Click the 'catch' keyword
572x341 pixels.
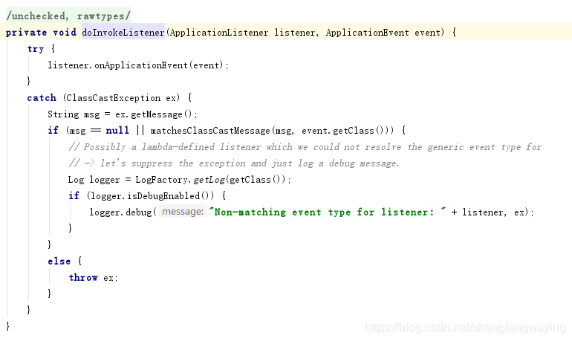pyautogui.click(x=42, y=98)
